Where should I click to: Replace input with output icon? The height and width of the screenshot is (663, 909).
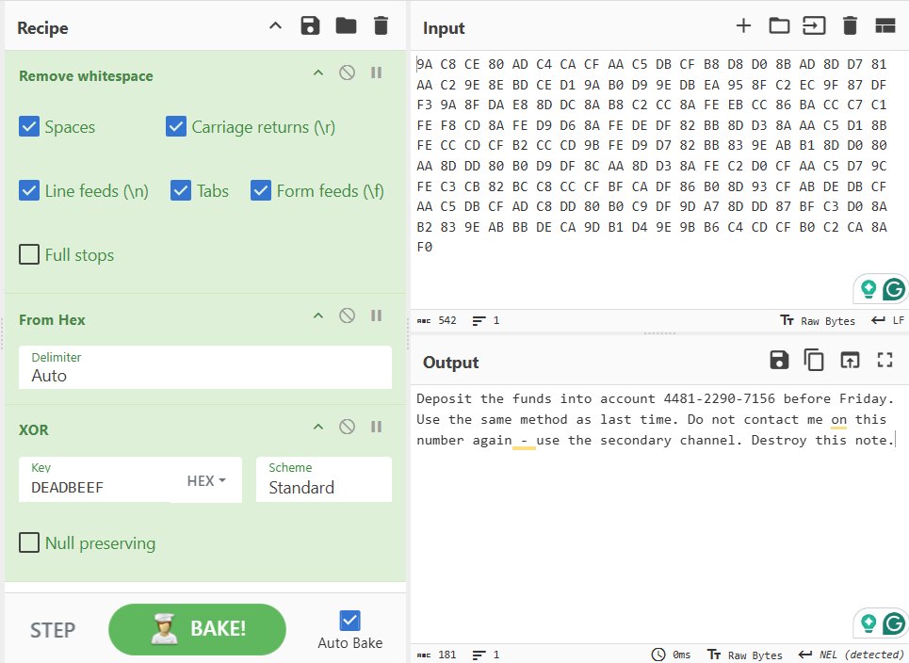(x=850, y=360)
